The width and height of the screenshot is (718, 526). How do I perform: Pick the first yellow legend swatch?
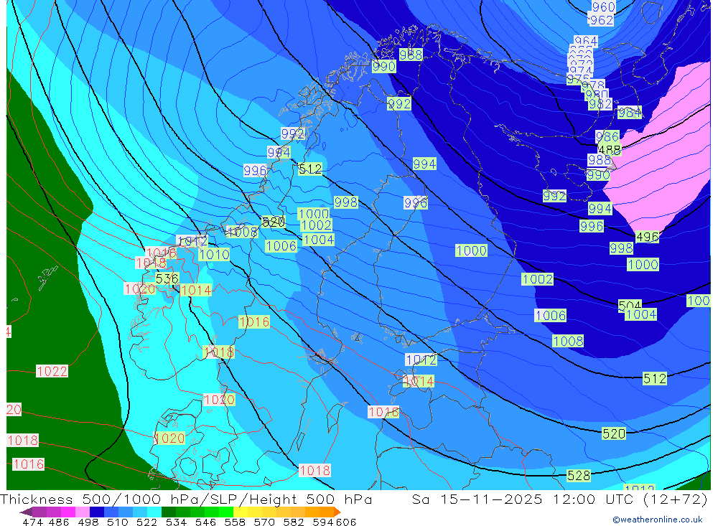[241, 512]
